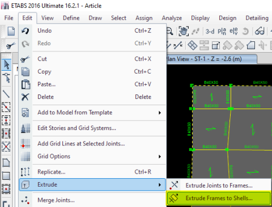This screenshot has width=272, height=207.
Task: Select the Pointer selection tool
Action: [6, 64]
